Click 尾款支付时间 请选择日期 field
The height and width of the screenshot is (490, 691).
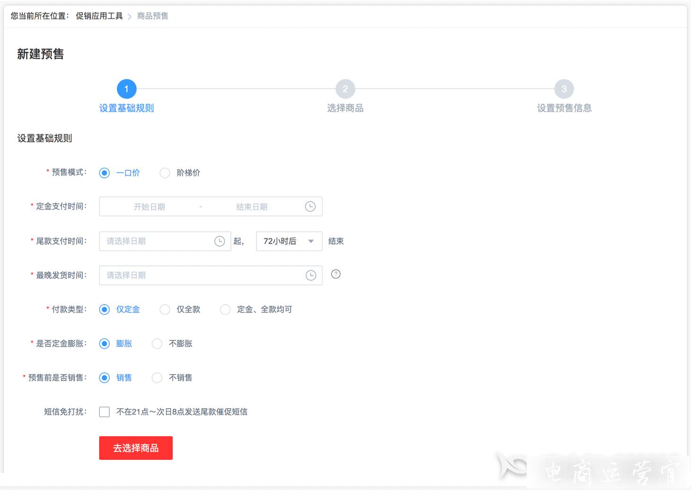(165, 241)
